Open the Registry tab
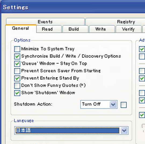The height and width of the screenshot is (144, 145). (x=126, y=22)
